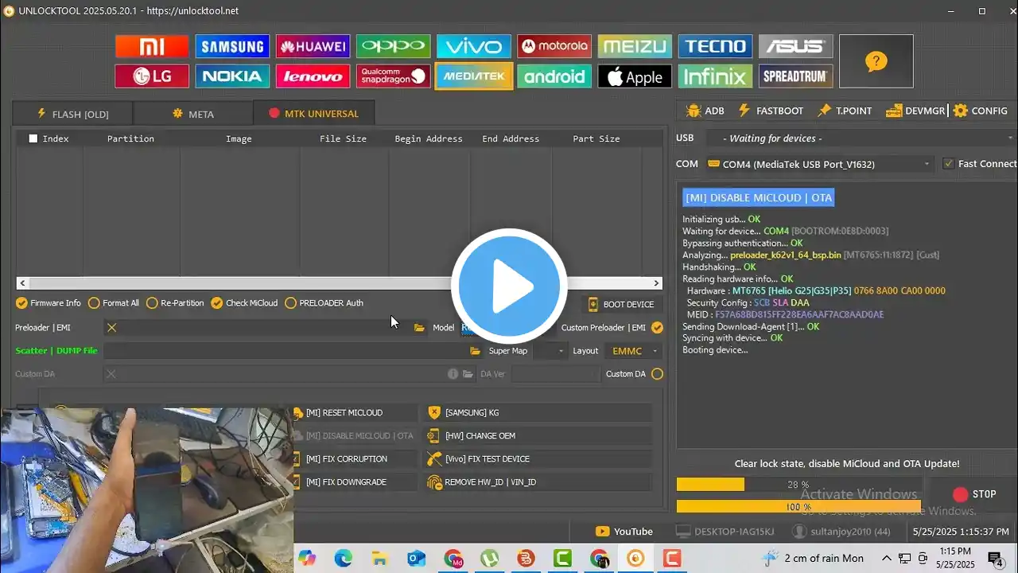Open the Layout EMMC dropdown
Screen dimensions: 1018x573
pyautogui.click(x=633, y=351)
